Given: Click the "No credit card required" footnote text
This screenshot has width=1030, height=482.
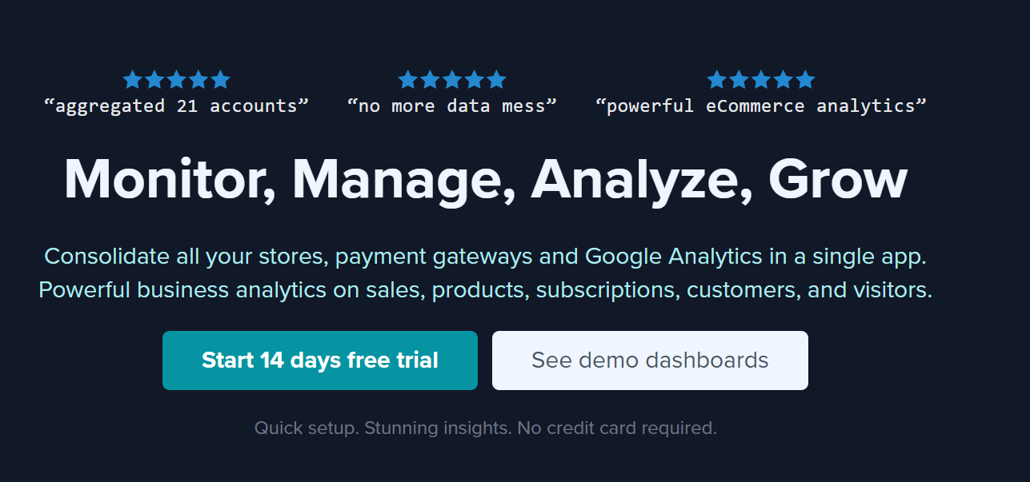Looking at the screenshot, I should coord(617,428).
